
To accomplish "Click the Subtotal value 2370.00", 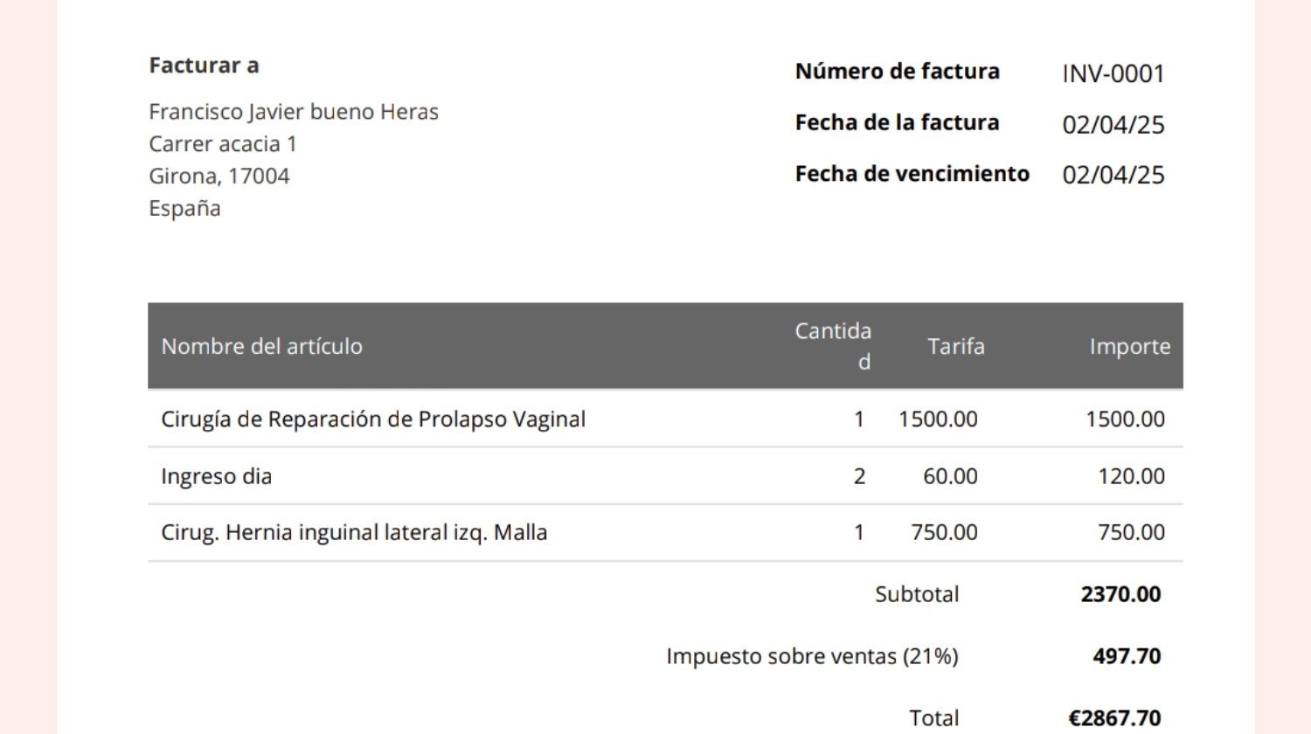I will pos(1120,594).
